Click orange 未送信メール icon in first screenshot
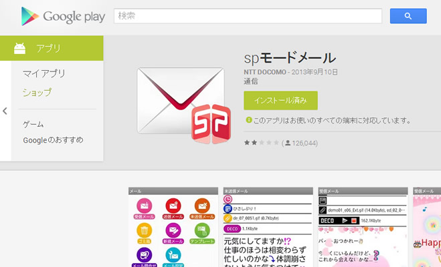 click(202, 209)
